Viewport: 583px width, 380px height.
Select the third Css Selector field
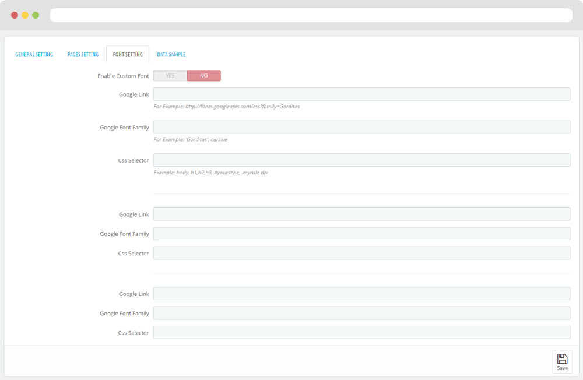tap(361, 332)
